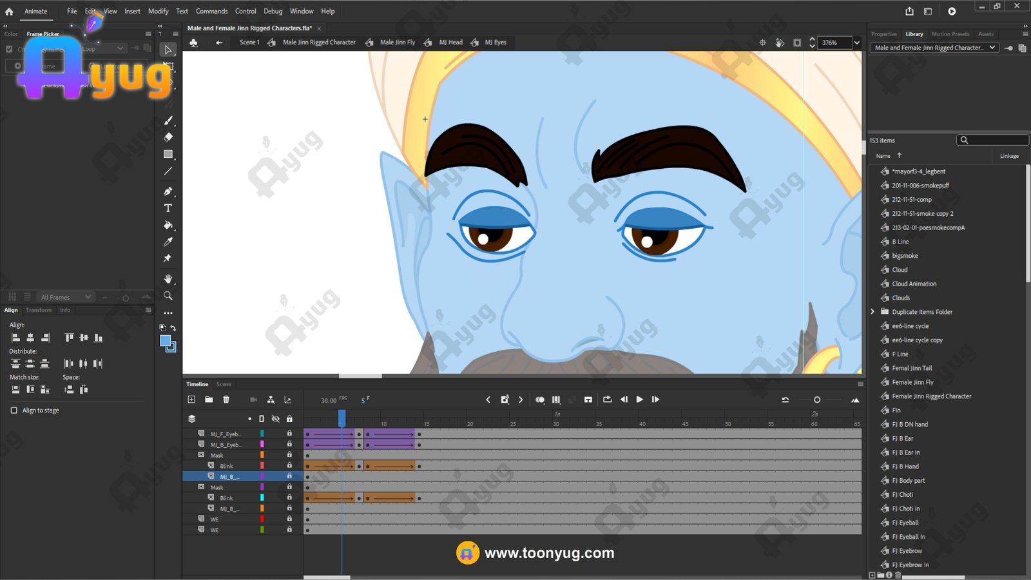Toggle loop playback
Viewport: 1031px width, 580px height.
coord(607,400)
